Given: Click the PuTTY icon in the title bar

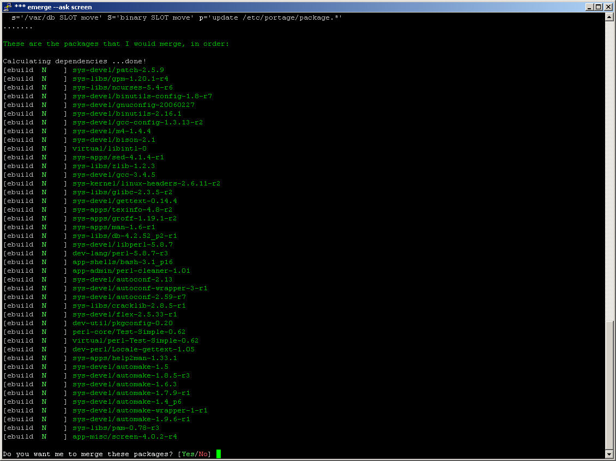Looking at the screenshot, I should (7, 7).
